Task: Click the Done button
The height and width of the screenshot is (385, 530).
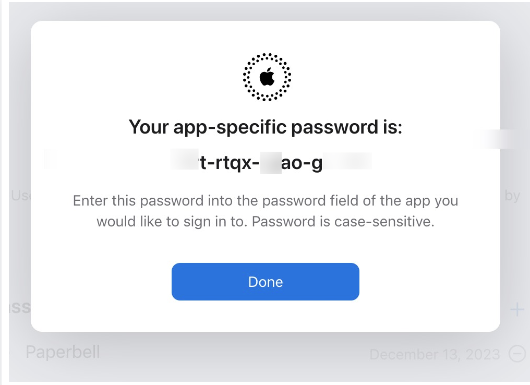Action: click(265, 282)
